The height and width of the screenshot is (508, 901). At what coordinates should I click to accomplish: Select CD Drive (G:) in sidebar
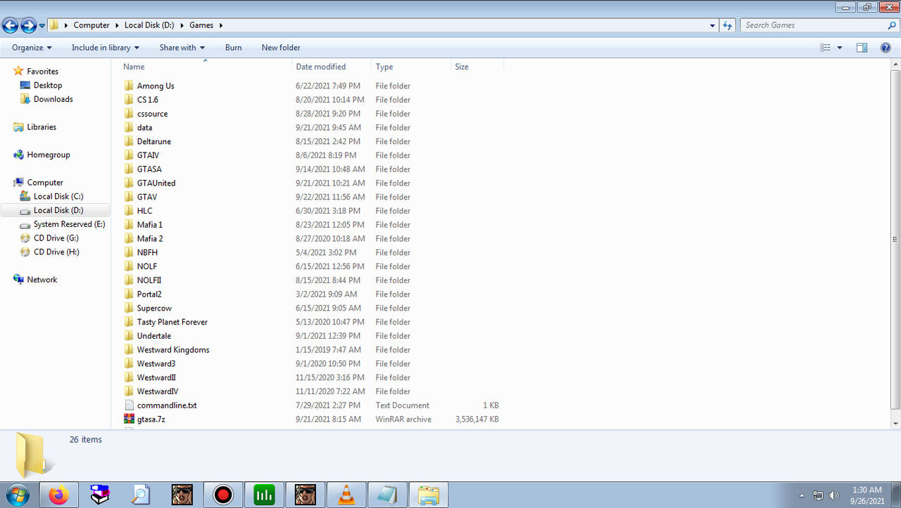tap(56, 238)
